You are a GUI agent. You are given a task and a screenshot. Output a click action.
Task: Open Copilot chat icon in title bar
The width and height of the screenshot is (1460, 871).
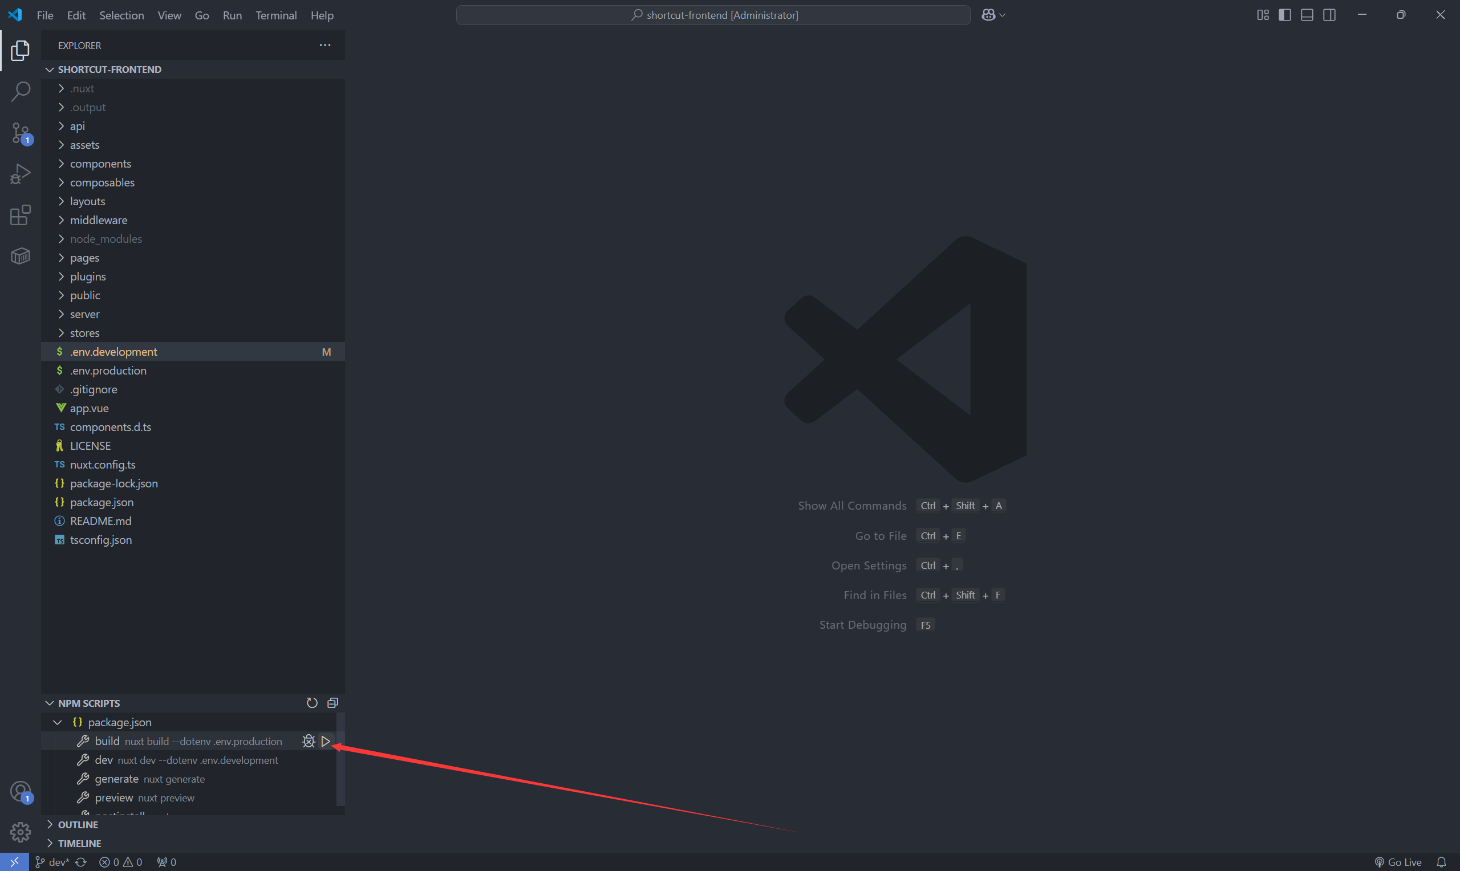(988, 15)
